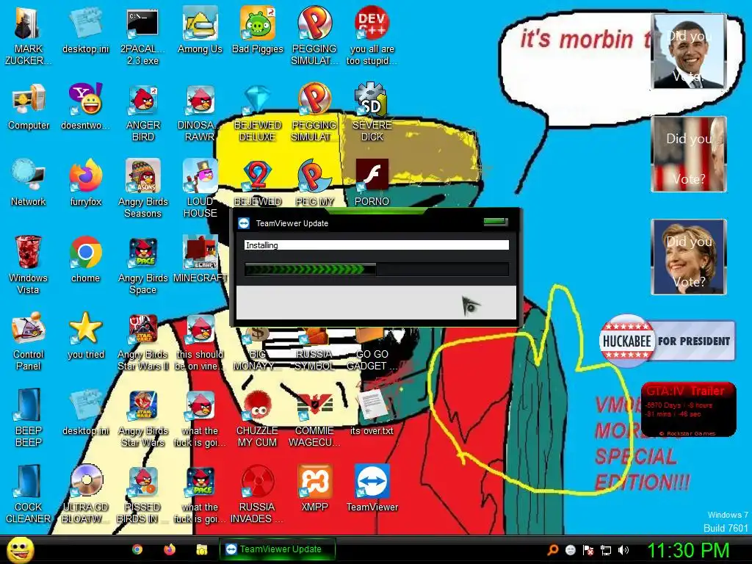The image size is (752, 564).
Task: Click the network tray icon
Action: click(606, 550)
